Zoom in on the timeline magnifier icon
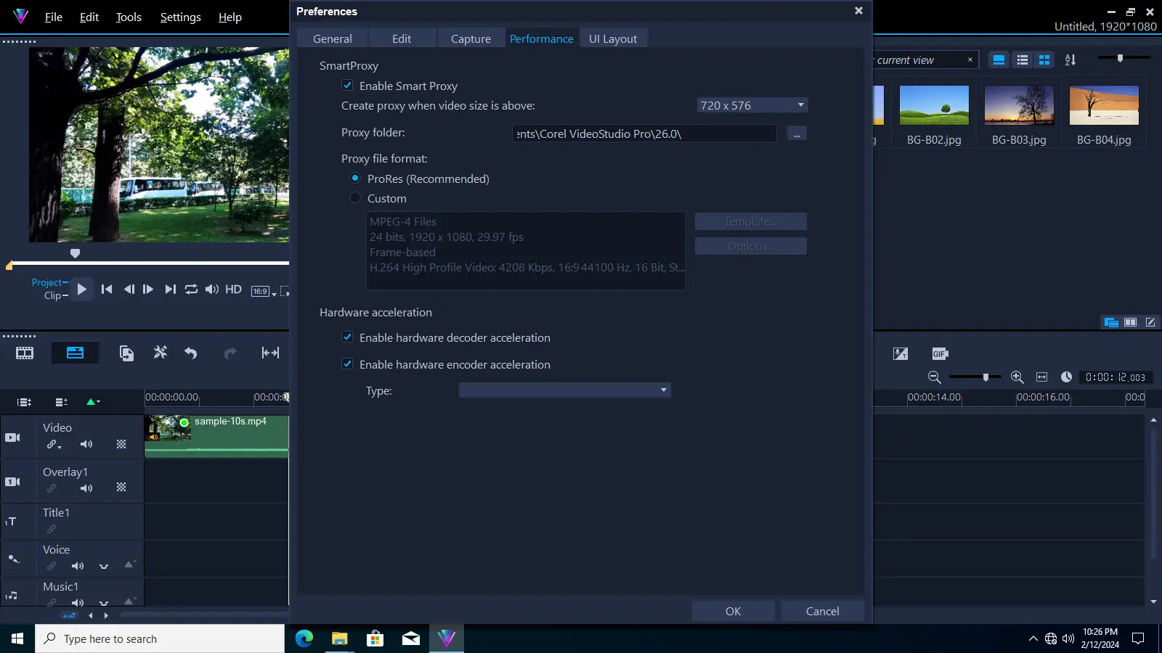 [1017, 377]
